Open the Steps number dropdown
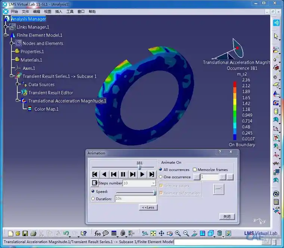284x248 pixels. click(x=154, y=183)
